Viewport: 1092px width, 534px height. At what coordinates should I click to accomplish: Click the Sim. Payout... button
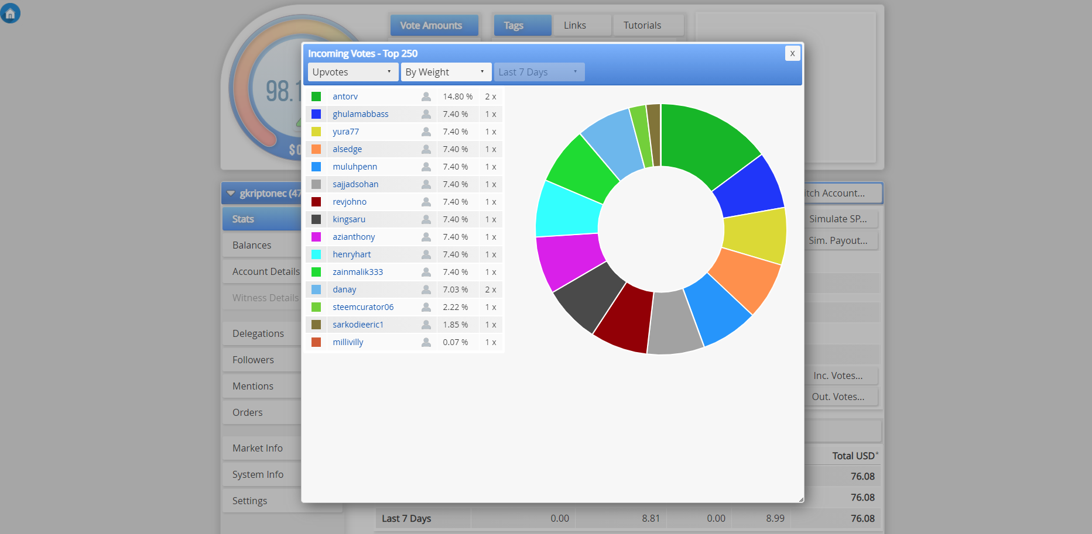841,240
